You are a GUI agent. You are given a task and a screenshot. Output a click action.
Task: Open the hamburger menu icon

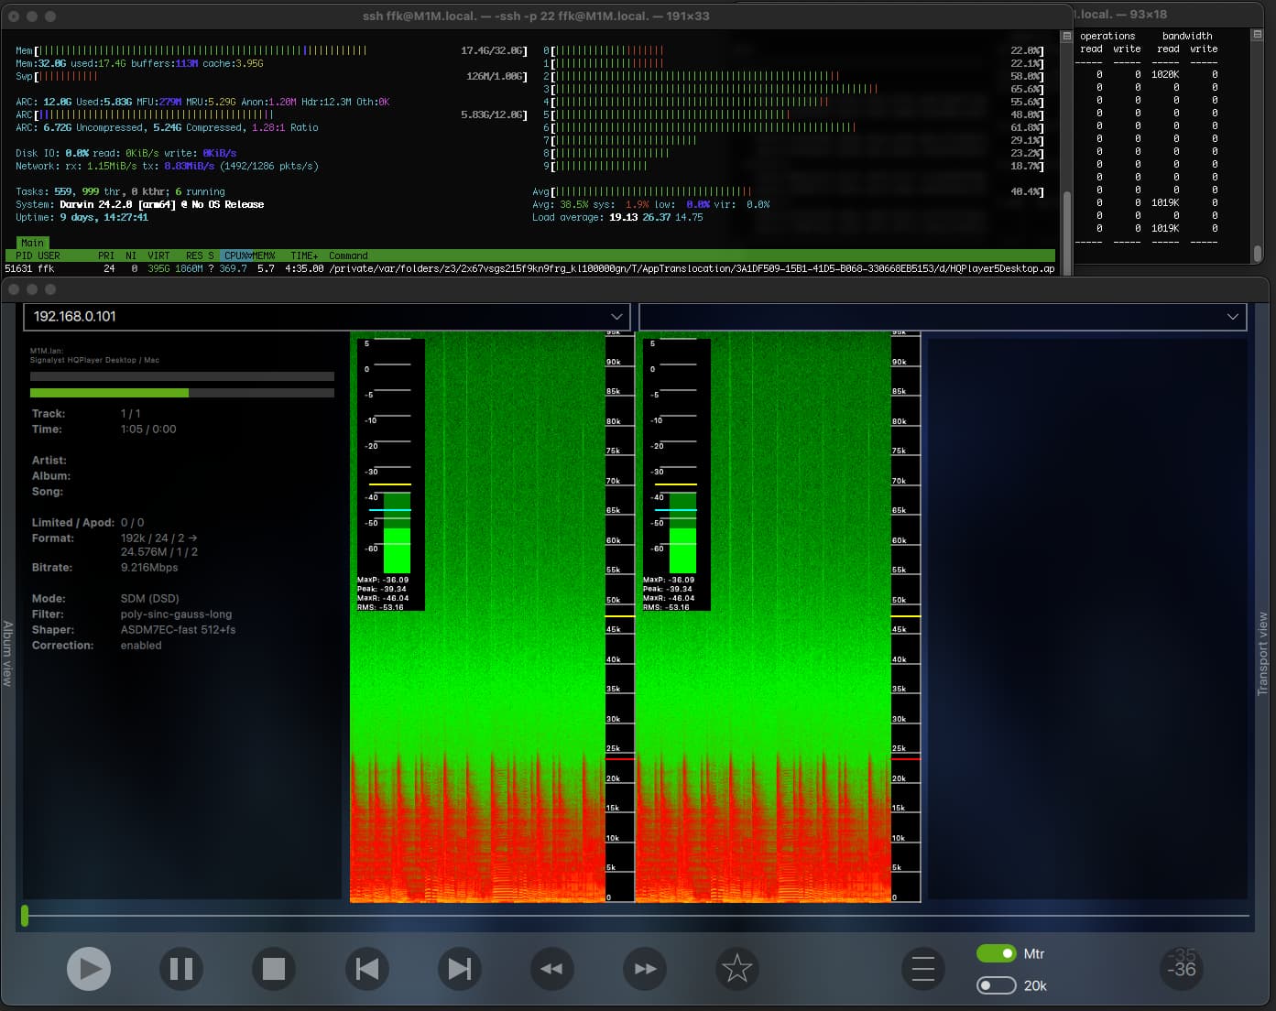click(x=923, y=969)
